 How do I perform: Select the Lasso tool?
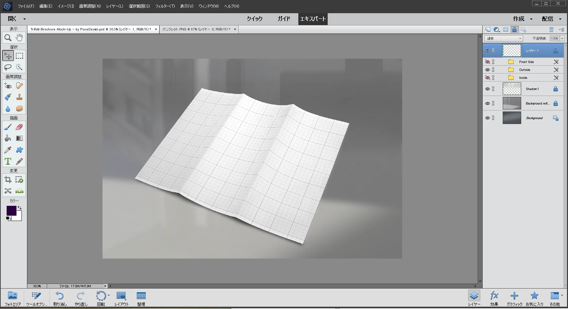tap(8, 67)
